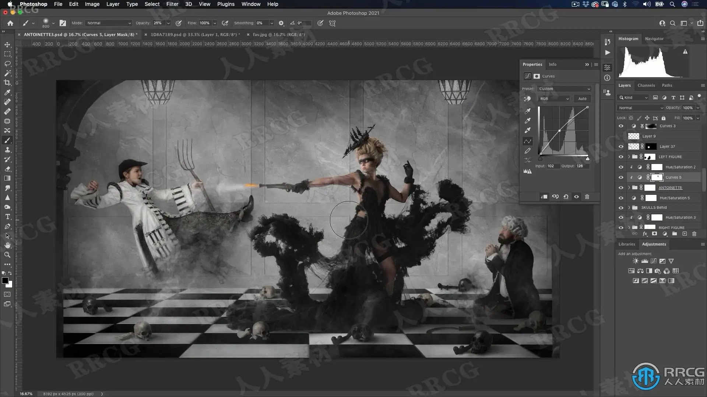
Task: Open the Curves Preset dropdown
Action: pyautogui.click(x=564, y=89)
